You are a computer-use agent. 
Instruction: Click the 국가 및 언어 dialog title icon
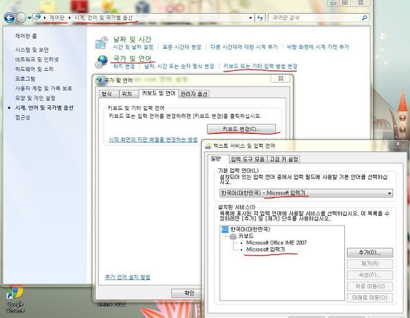tap(100, 81)
